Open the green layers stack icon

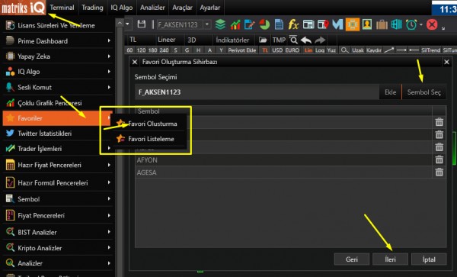[221, 24]
